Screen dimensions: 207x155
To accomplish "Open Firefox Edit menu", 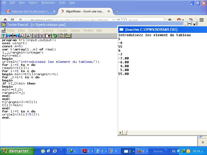I will pyautogui.click(x=12, y=3).
